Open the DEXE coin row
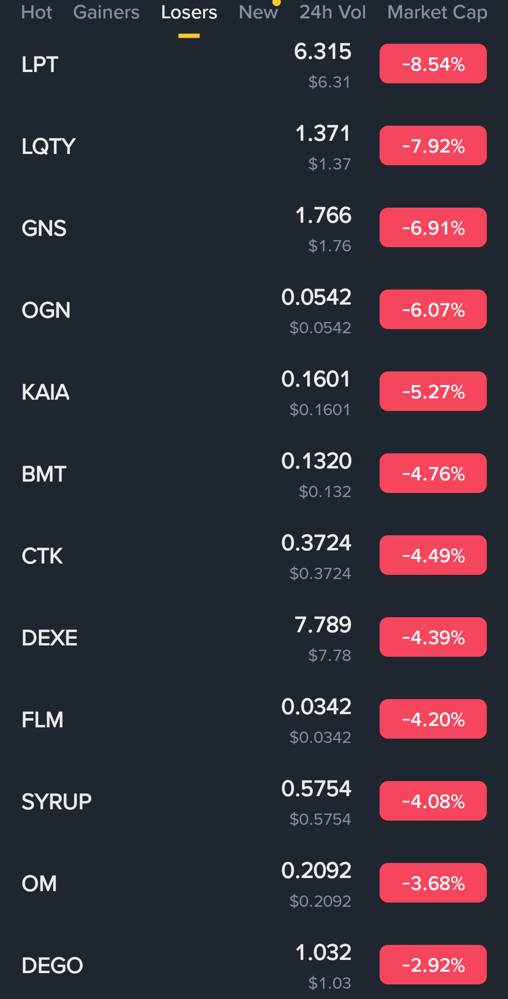508x999 pixels. click(x=254, y=637)
